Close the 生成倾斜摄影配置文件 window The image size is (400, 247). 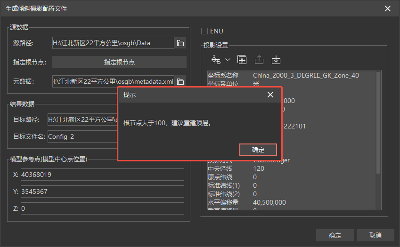tap(388, 8)
